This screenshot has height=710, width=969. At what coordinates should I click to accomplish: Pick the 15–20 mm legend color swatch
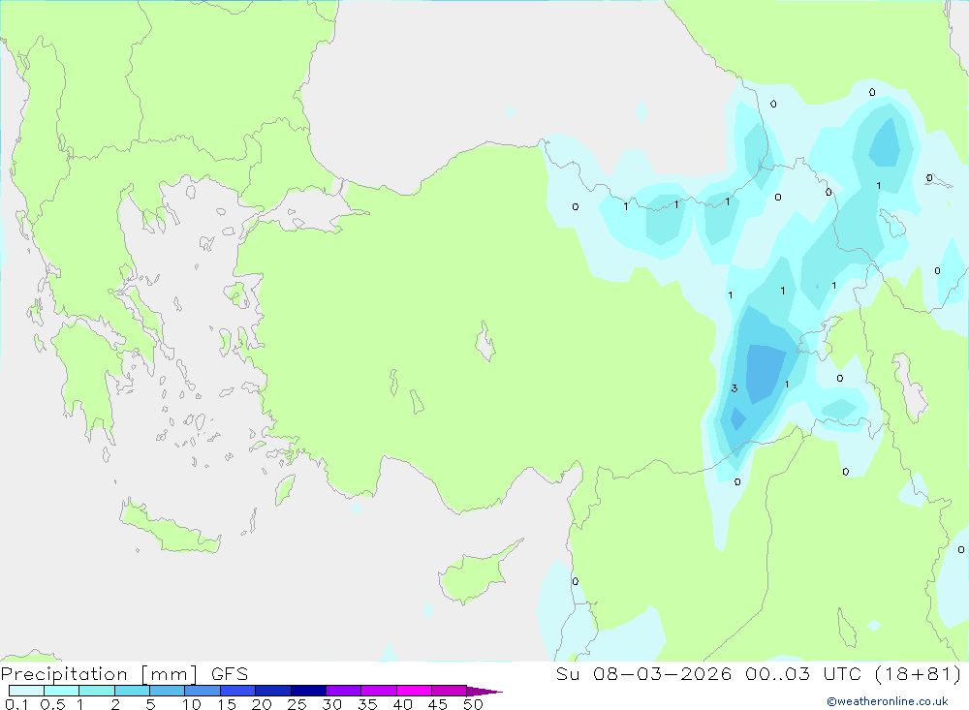point(237,691)
